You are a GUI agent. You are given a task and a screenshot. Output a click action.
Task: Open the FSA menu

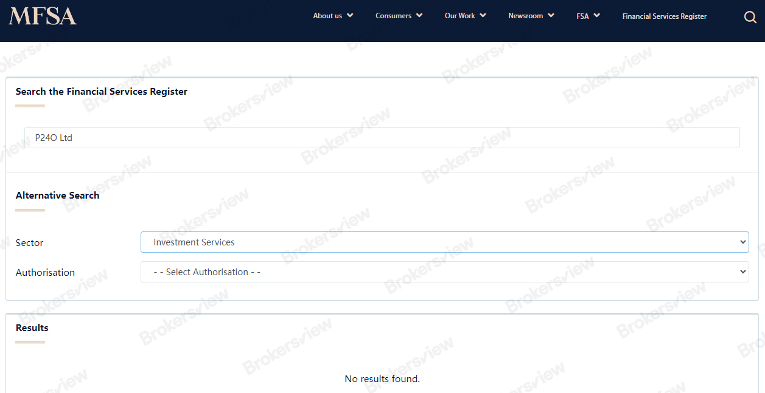point(582,16)
